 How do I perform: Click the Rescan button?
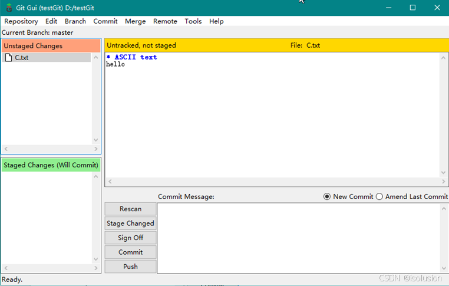point(130,209)
